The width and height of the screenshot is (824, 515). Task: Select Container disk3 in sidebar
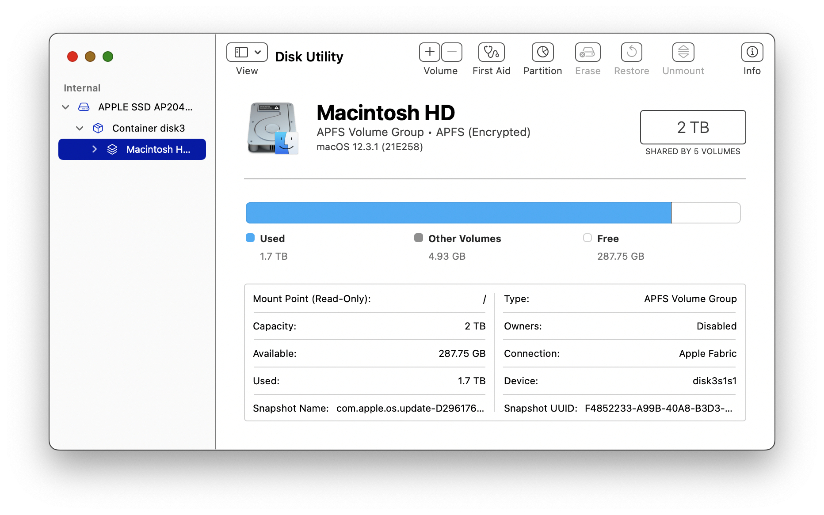(x=132, y=128)
